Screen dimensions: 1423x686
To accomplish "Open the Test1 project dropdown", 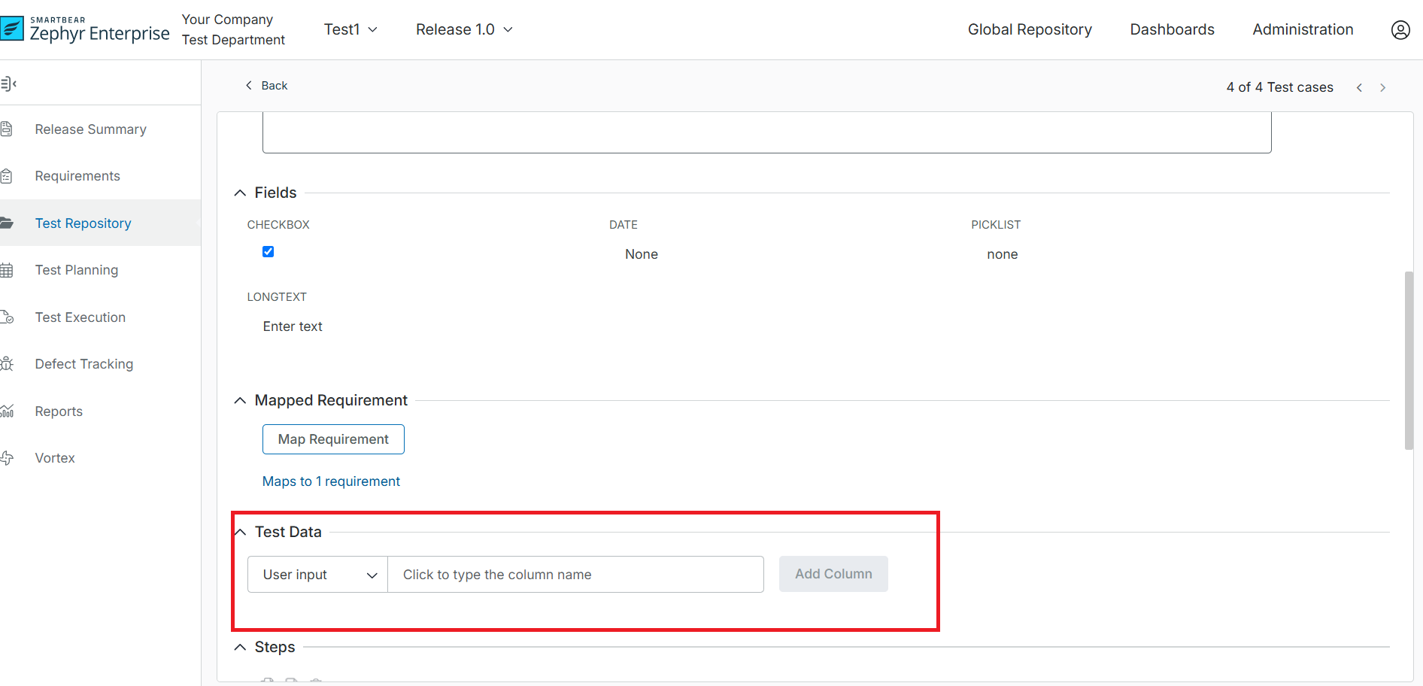I will pyautogui.click(x=350, y=29).
